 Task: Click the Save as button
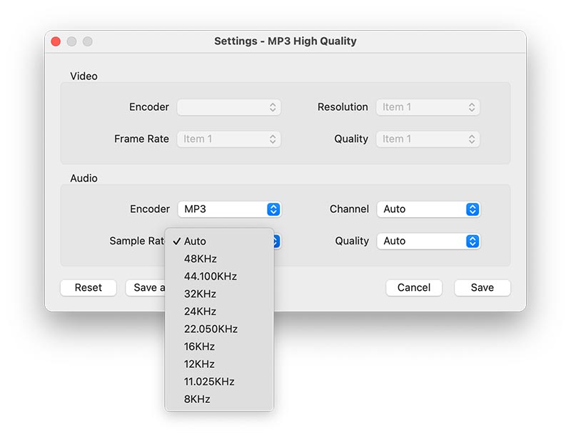(x=152, y=287)
